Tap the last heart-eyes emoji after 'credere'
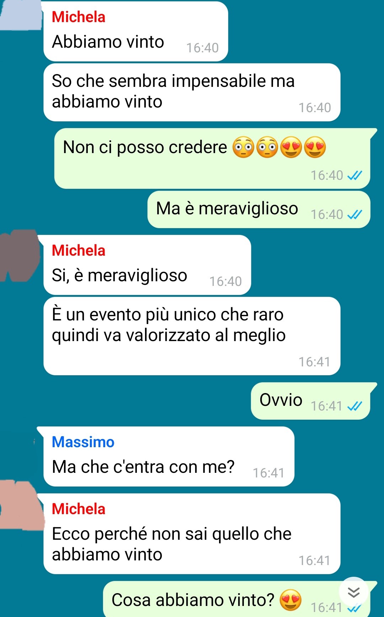This screenshot has width=384, height=617. pyautogui.click(x=315, y=147)
